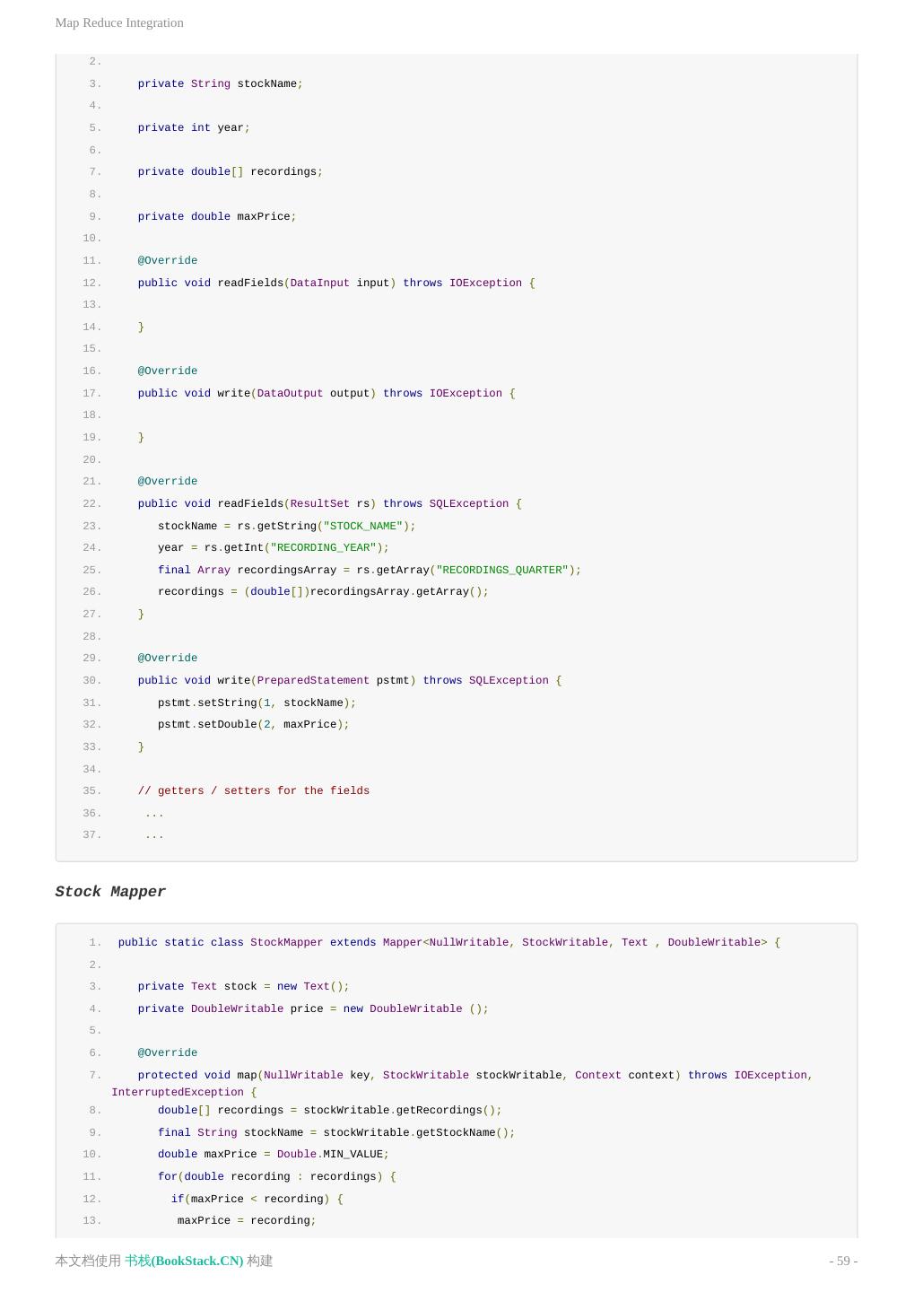Click the private String stockName declaration

[220, 83]
